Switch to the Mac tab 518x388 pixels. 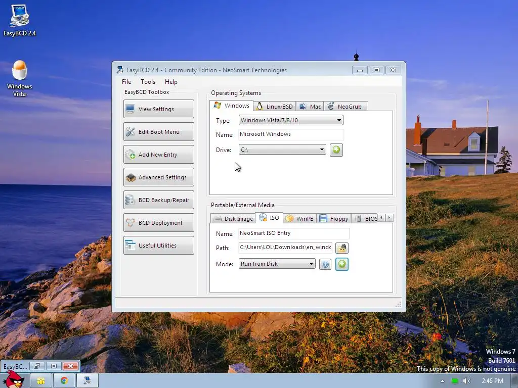310,107
